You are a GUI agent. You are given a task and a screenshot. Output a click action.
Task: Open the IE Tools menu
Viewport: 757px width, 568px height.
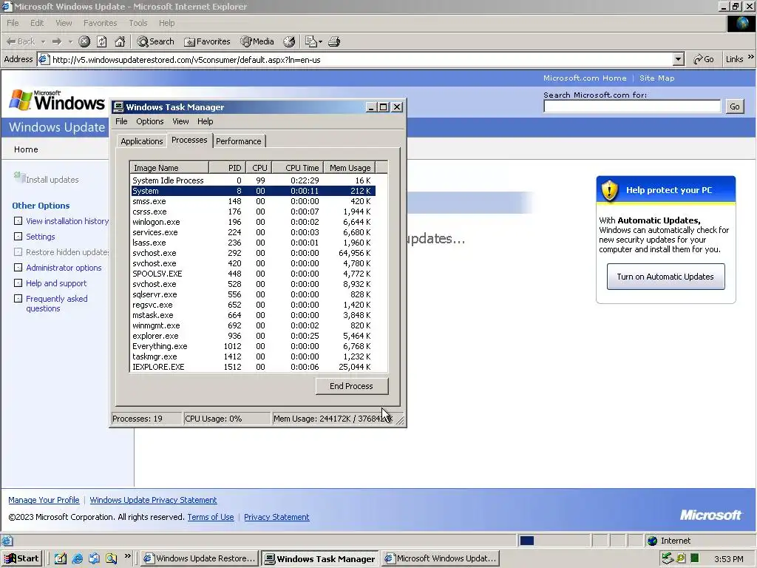click(138, 23)
